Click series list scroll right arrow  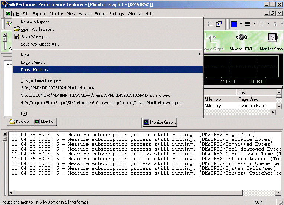[x=273, y=112]
